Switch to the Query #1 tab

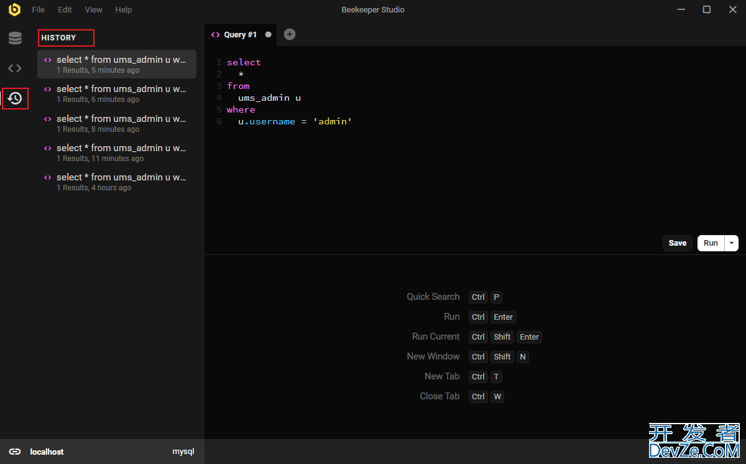241,35
